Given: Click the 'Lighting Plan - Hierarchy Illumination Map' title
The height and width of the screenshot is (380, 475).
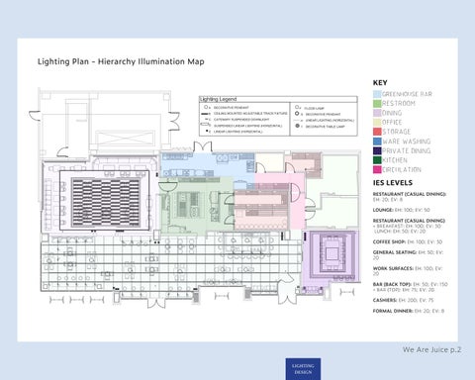Looking at the screenshot, I should click(121, 61).
